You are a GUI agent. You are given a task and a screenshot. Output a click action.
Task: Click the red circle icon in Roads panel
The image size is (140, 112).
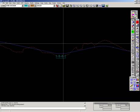click(x=138, y=86)
